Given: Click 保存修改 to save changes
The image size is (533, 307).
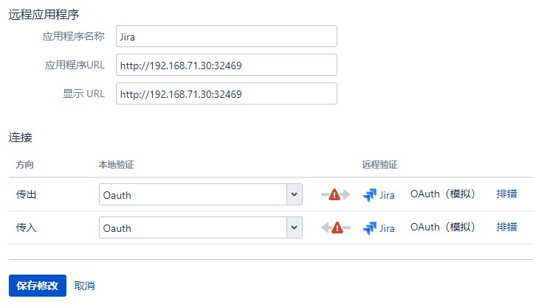Looking at the screenshot, I should (x=38, y=286).
